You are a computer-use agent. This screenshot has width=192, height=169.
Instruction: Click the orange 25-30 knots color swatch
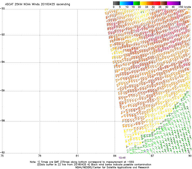(x=150, y=3)
